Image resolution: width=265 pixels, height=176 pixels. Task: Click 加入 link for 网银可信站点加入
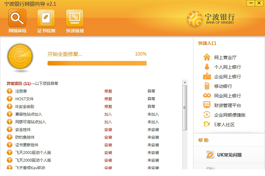108,122
